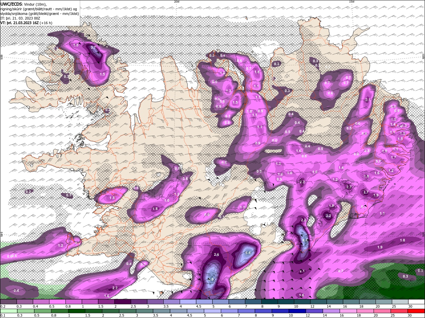
Task: Select the '2.6' value near the south coast
Action: click(216, 254)
